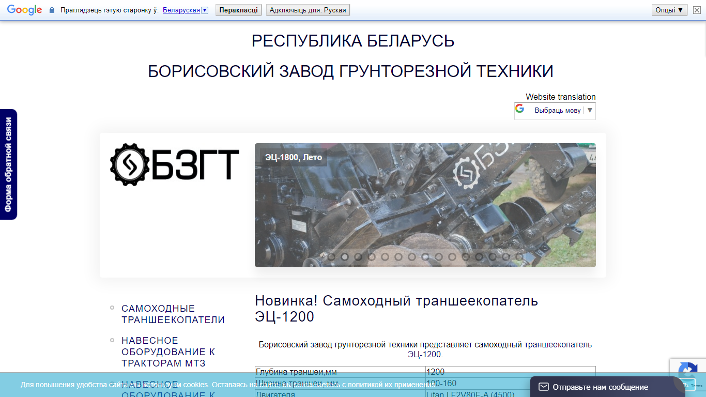Select the third slideshow pagination dot
The height and width of the screenshot is (397, 706).
tap(358, 256)
